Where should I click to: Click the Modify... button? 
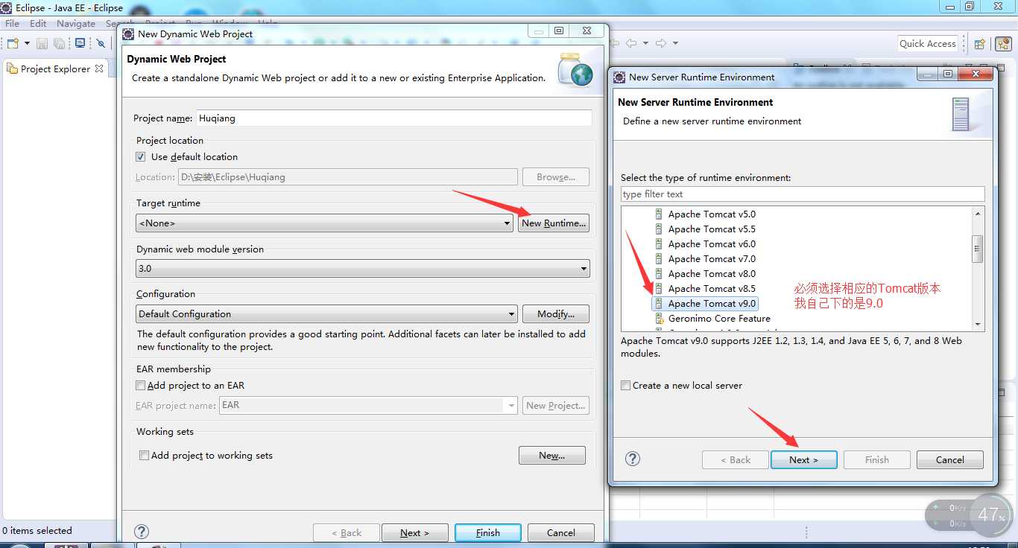pyautogui.click(x=556, y=313)
